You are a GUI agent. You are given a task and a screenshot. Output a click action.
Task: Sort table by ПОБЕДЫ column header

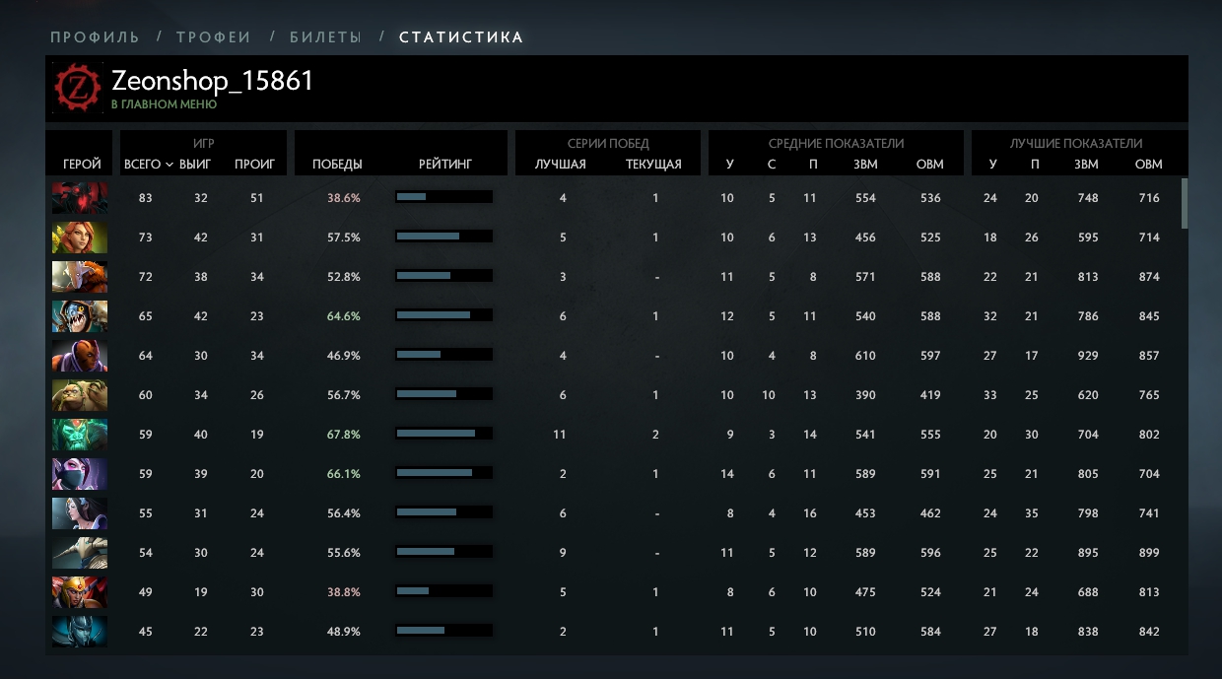[337, 165]
